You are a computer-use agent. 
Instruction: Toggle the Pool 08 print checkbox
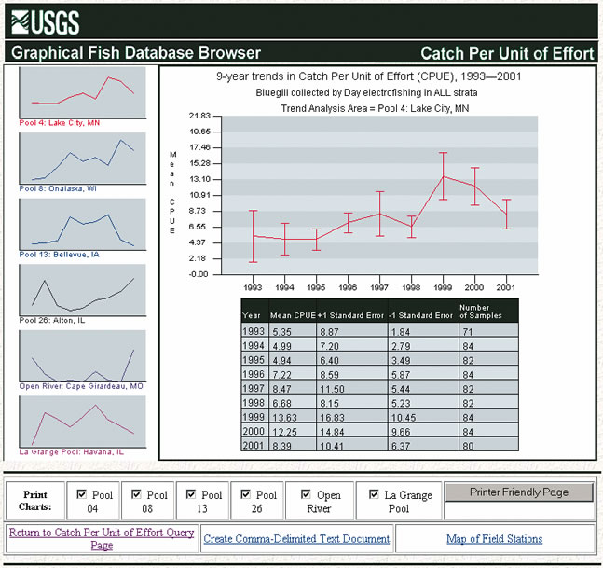(136, 494)
